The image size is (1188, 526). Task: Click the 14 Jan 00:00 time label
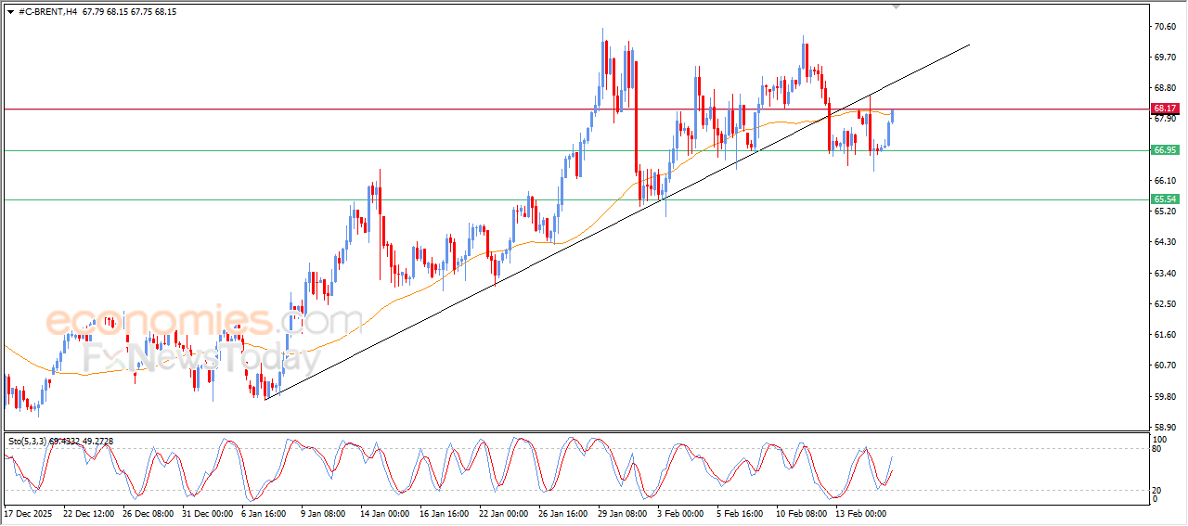point(386,513)
